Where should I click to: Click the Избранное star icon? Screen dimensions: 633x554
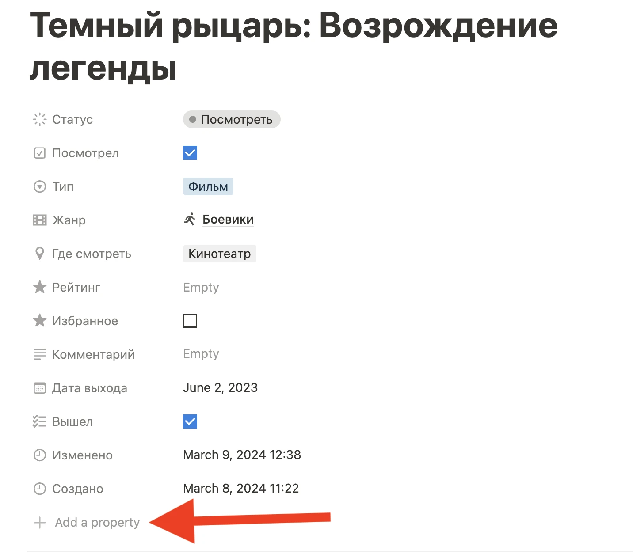[40, 320]
